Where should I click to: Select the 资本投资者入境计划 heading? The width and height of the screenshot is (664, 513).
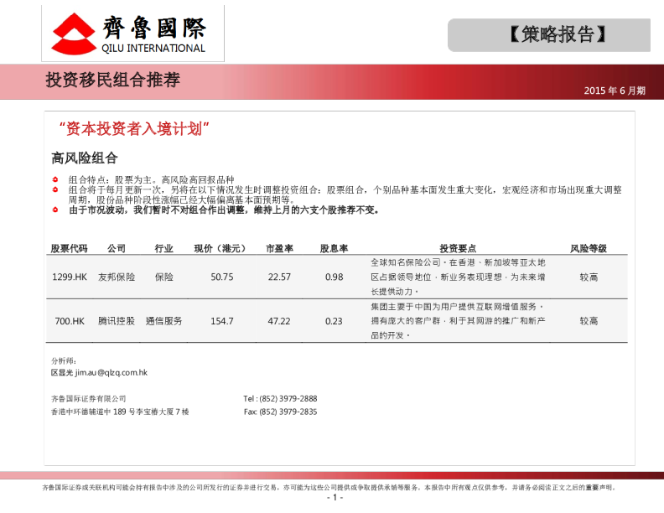[x=133, y=128]
